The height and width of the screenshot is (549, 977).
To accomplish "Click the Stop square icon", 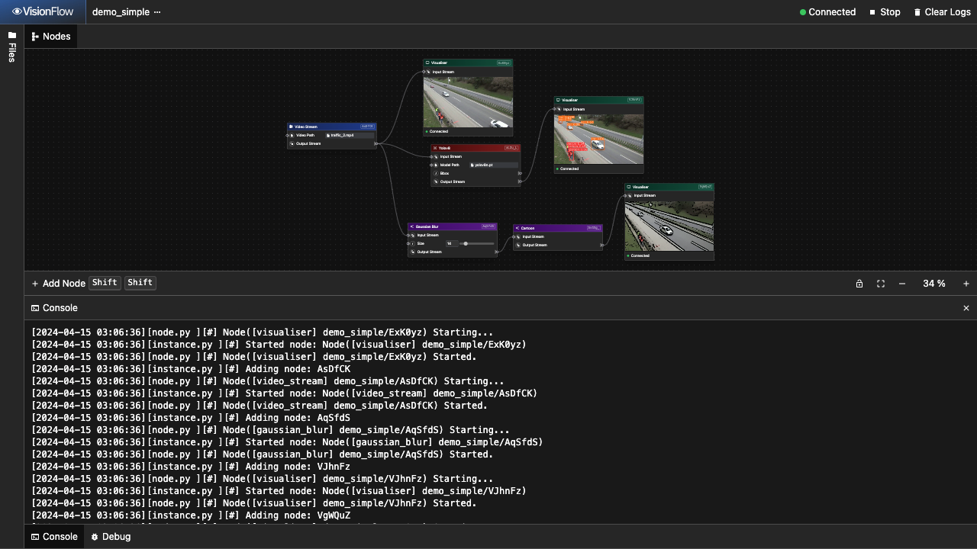I will tap(872, 12).
